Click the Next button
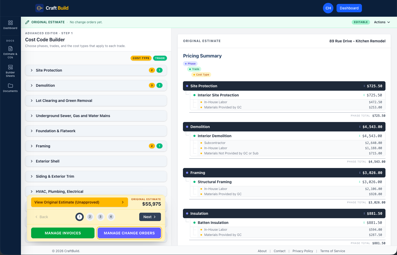This screenshot has height=255, width=397. click(x=150, y=217)
